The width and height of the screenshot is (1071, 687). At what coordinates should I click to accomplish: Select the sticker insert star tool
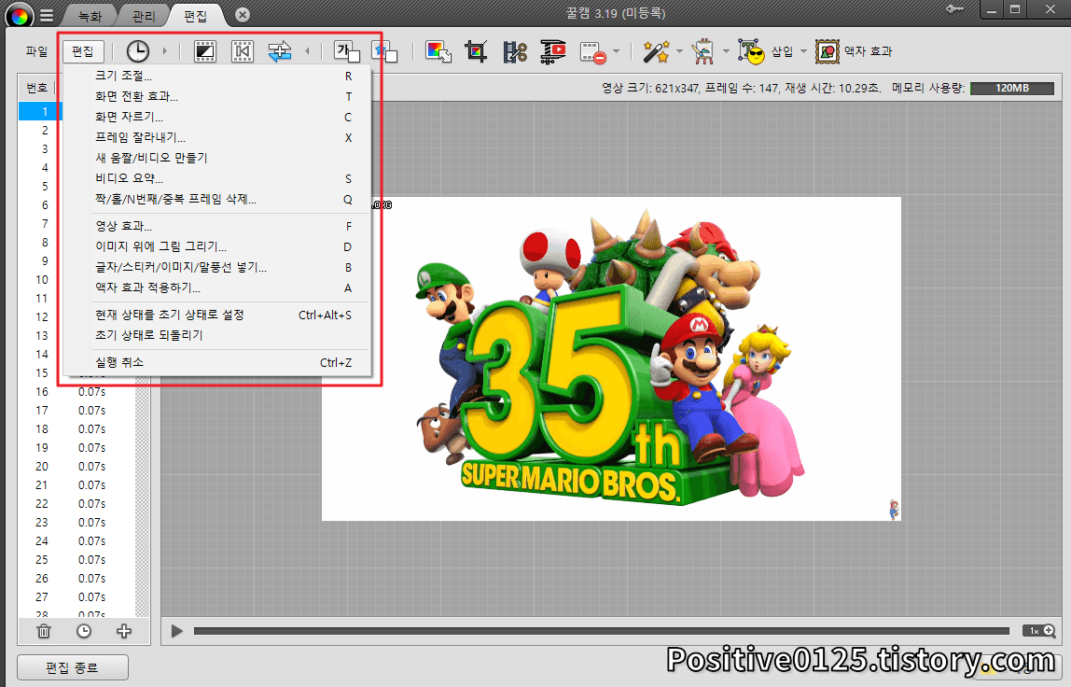click(383, 51)
